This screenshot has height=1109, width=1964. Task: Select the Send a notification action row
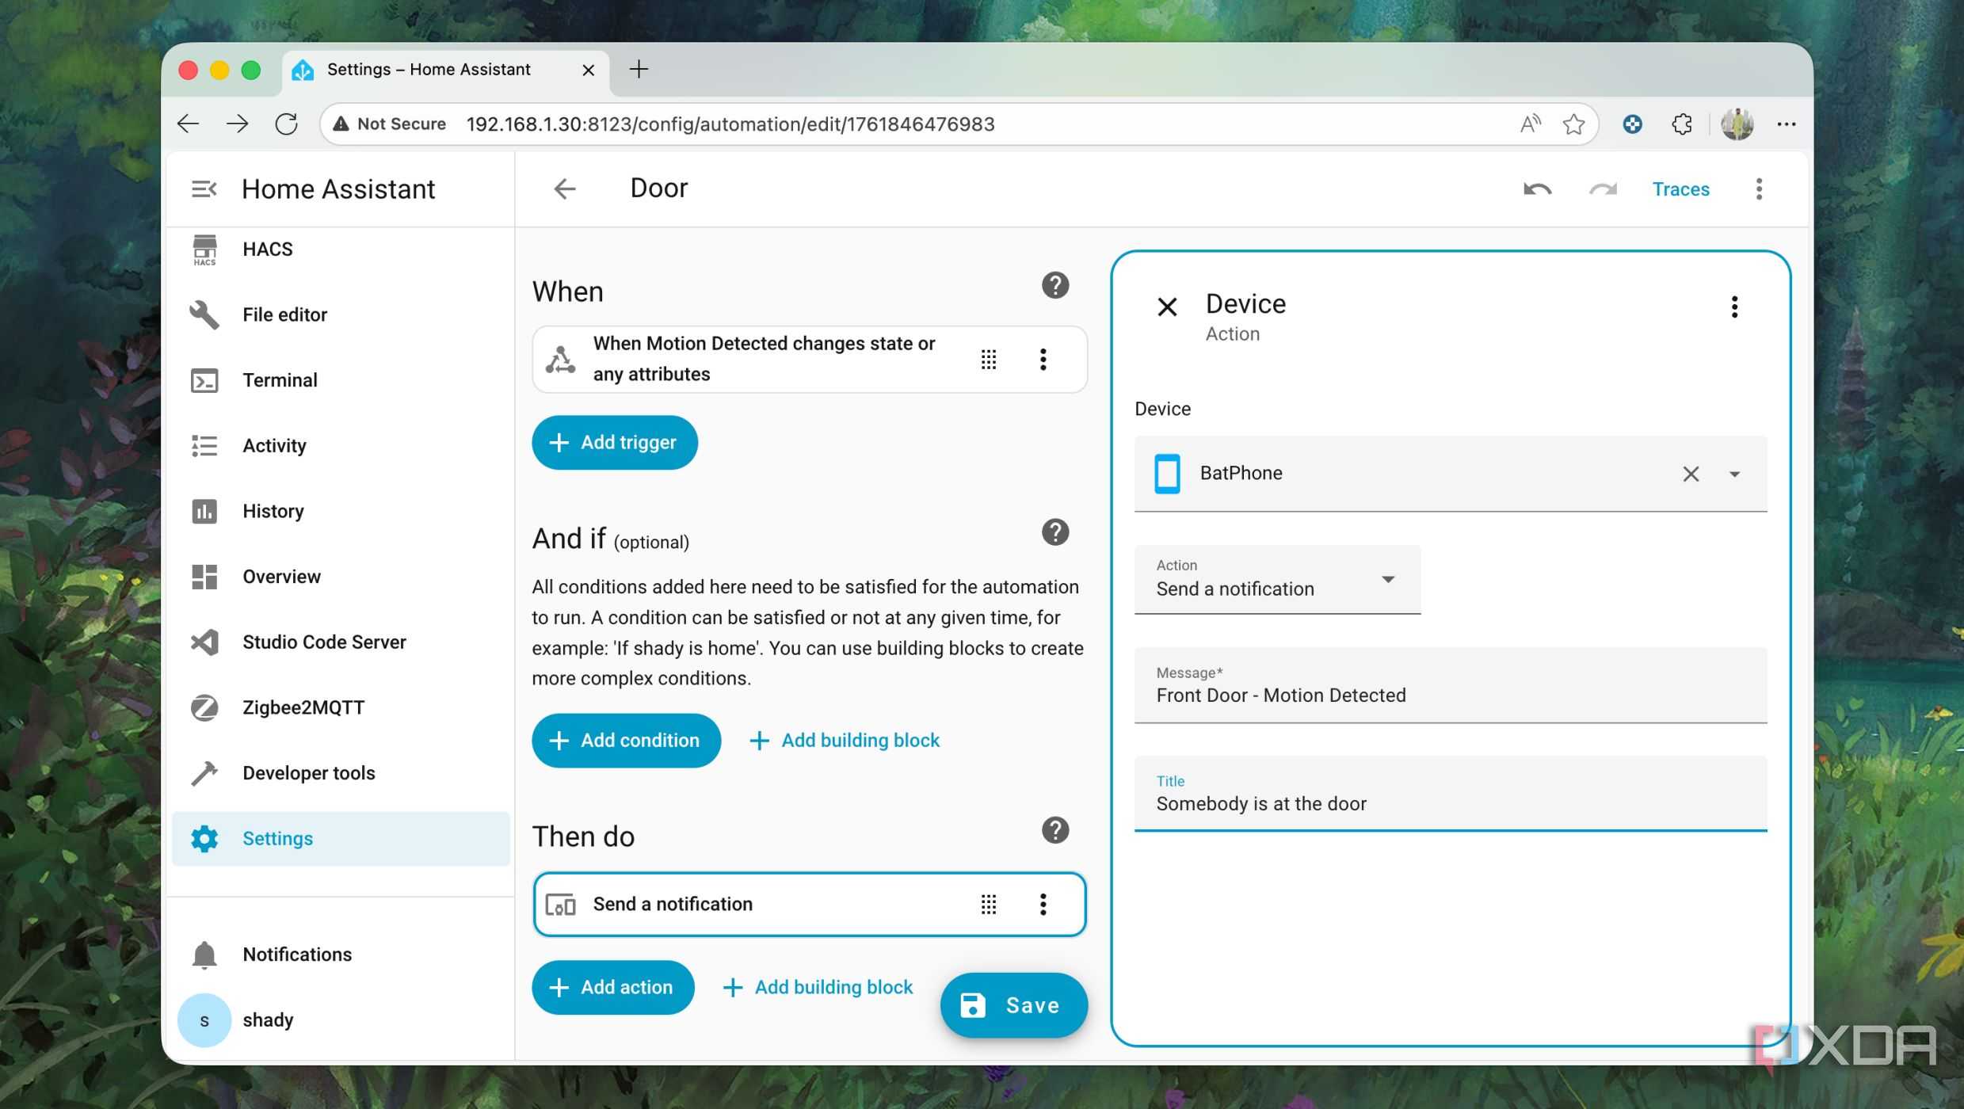[810, 905]
